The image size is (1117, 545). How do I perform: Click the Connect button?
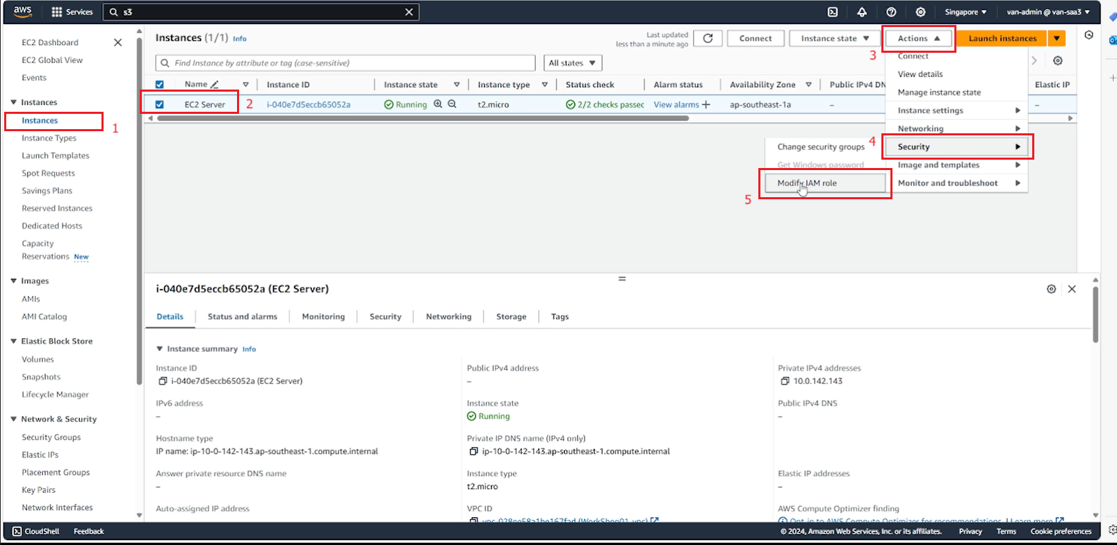[756, 38]
